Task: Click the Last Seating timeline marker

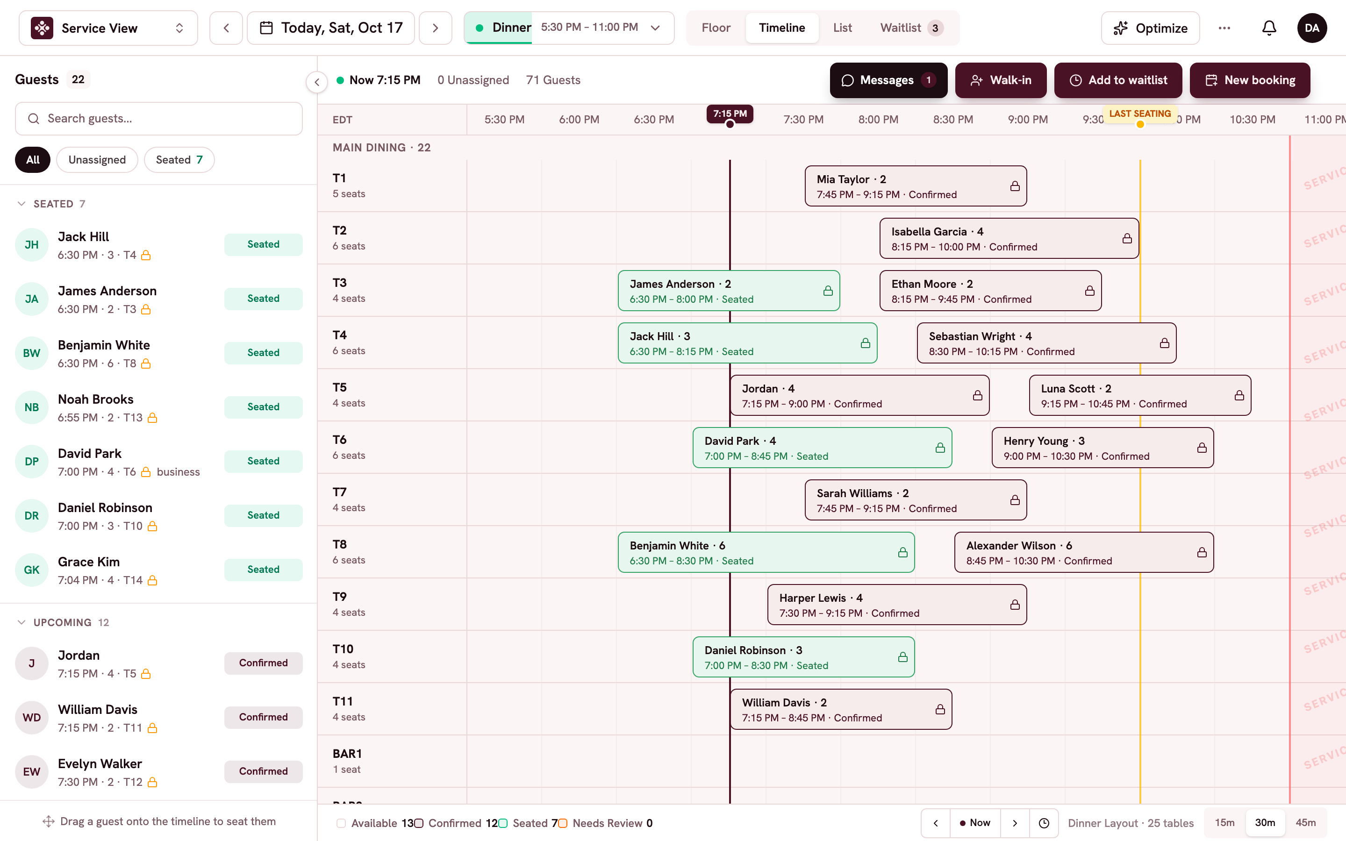Action: click(x=1139, y=114)
